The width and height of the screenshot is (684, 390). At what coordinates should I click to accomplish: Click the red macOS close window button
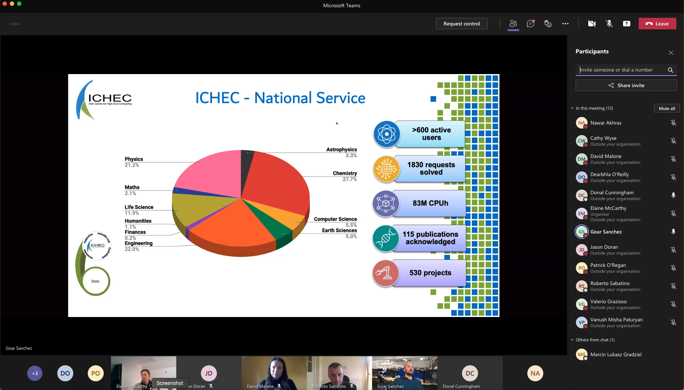click(5, 4)
